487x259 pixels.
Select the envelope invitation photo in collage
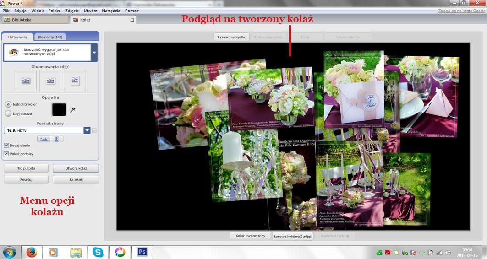pyautogui.click(x=354, y=90)
